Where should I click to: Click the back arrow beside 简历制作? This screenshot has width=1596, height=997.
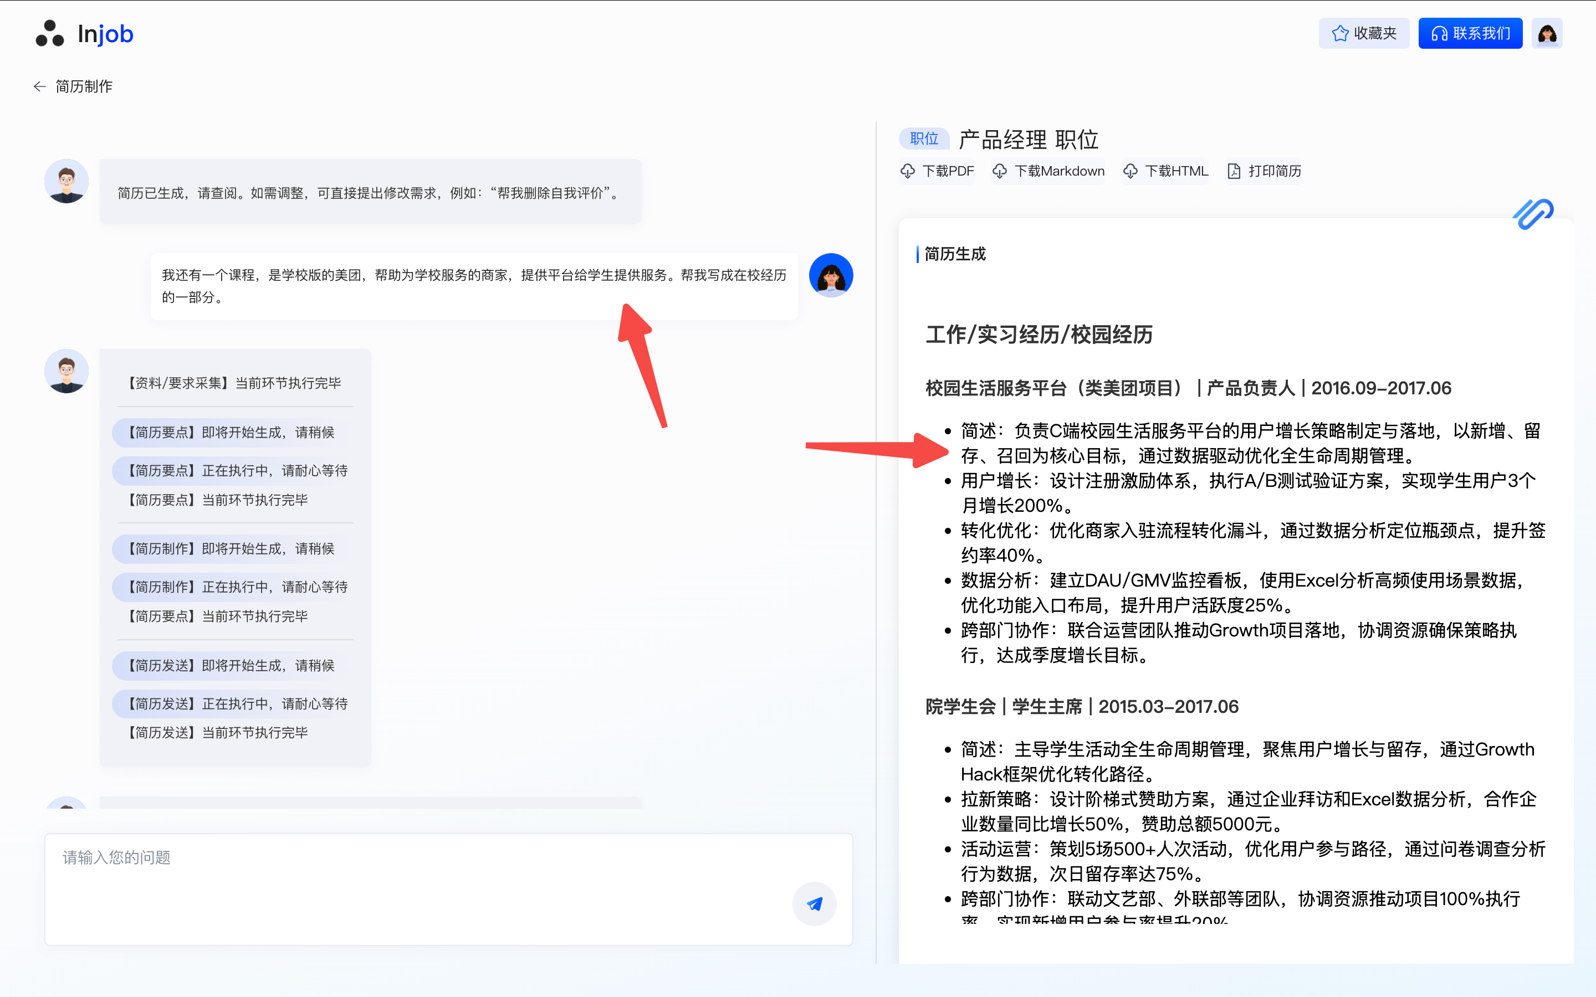pyautogui.click(x=39, y=86)
